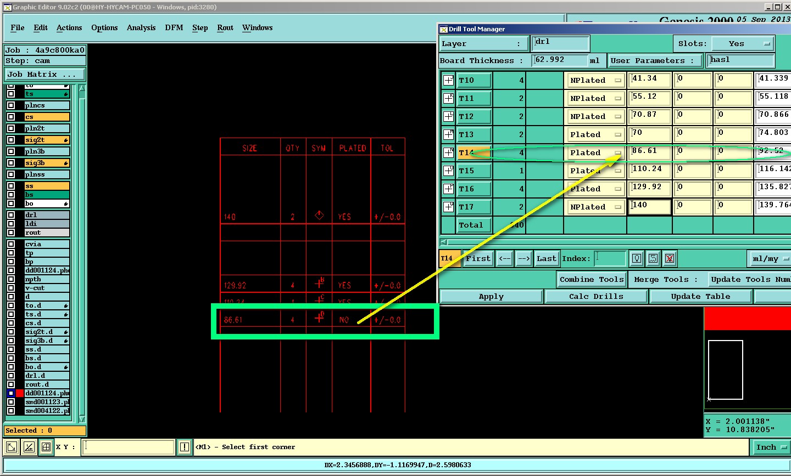Click the T10 row plus icon
Viewport: 791px width, 476px height.
[x=448, y=80]
